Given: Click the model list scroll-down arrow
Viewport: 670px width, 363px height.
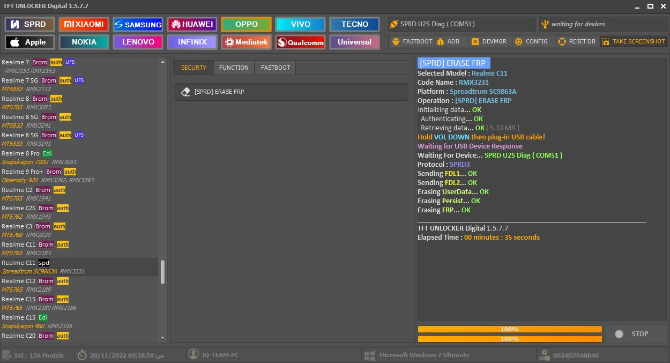Looking at the screenshot, I should pos(162,338).
